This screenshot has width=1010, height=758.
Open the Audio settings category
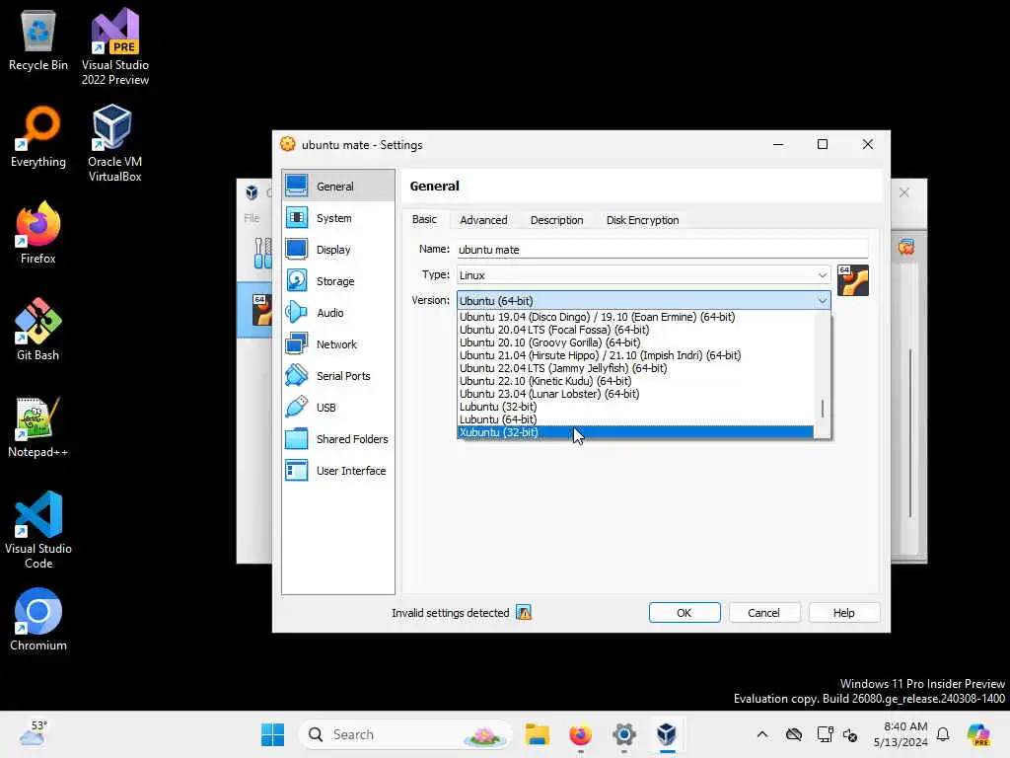pyautogui.click(x=338, y=313)
